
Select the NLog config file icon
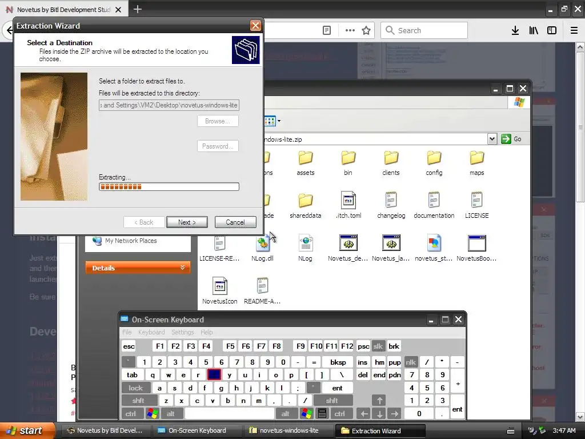306,244
